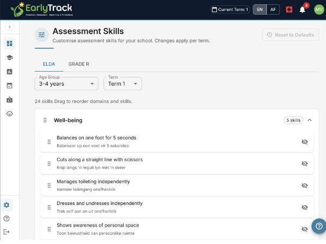The image size is (326, 244).
Task: Click drag handle for Dresses and undresses independently
Action: 49,207
